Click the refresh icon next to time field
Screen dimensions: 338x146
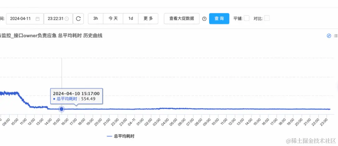click(x=78, y=18)
